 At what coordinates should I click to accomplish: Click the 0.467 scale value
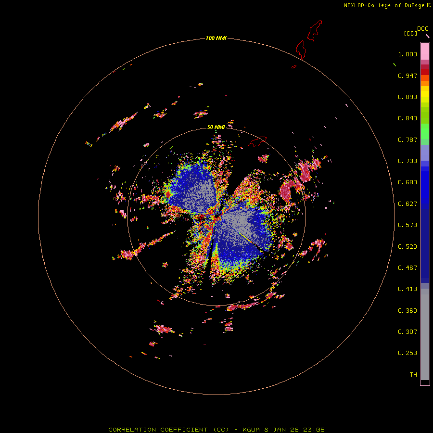click(x=408, y=268)
